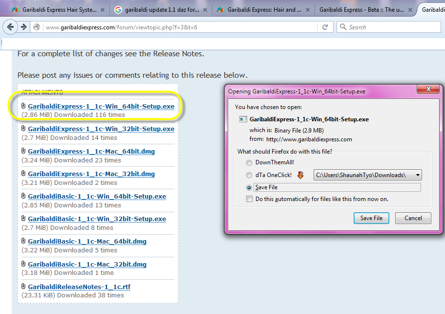Click the exe file icon in download dialog

click(243, 119)
